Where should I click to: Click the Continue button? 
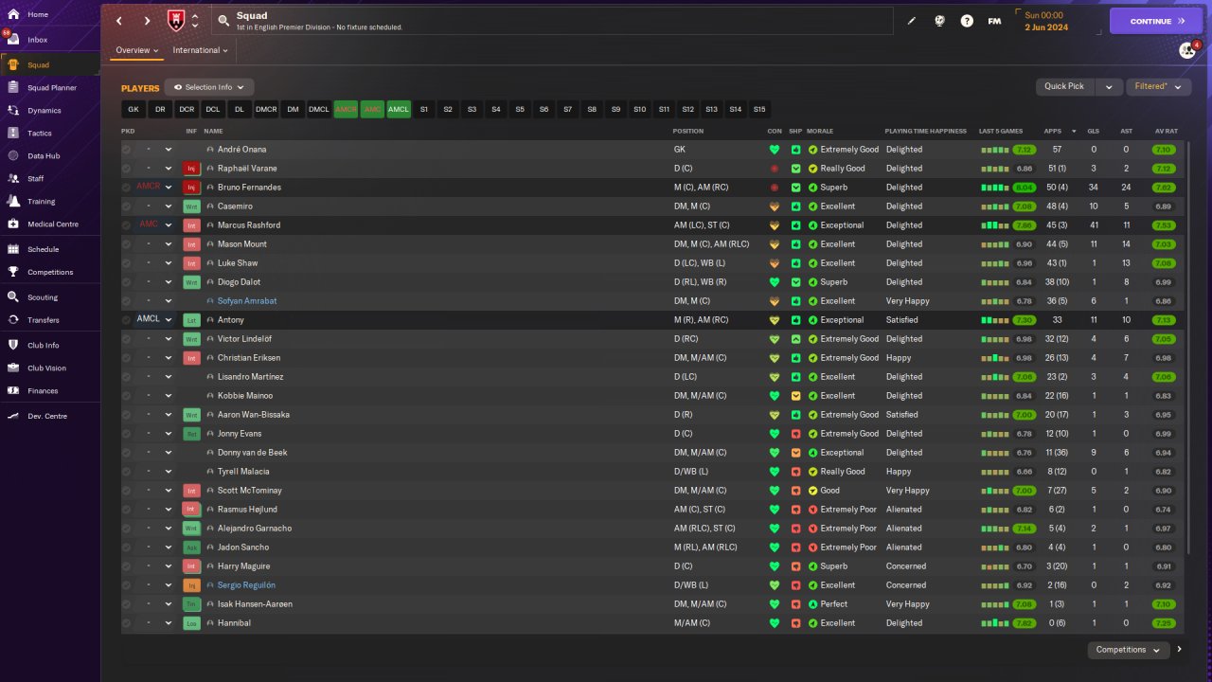click(1156, 21)
